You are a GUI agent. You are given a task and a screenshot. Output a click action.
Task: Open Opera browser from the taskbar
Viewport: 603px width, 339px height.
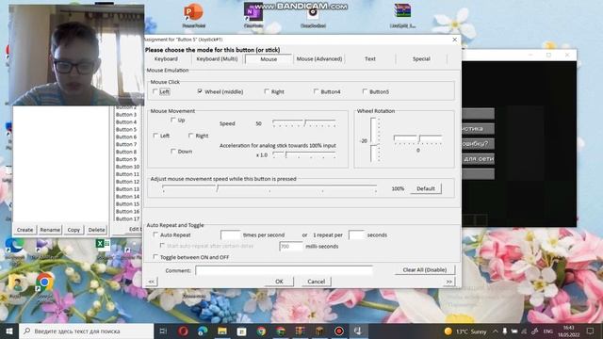pos(183,331)
